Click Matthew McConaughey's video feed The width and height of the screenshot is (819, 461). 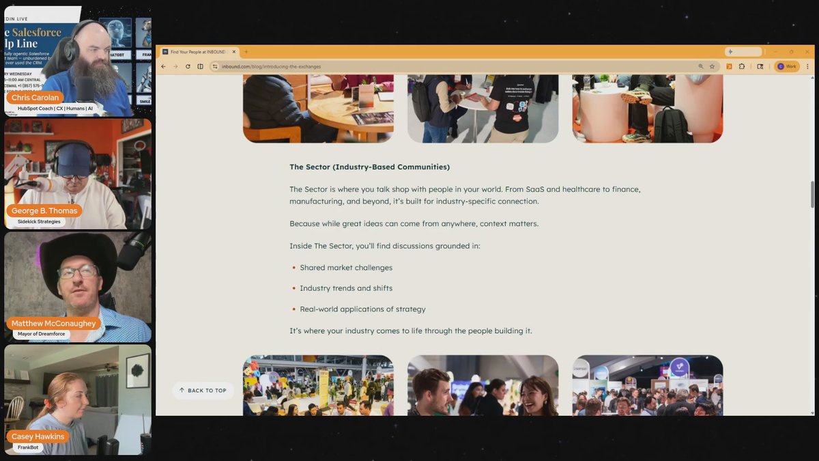78,287
